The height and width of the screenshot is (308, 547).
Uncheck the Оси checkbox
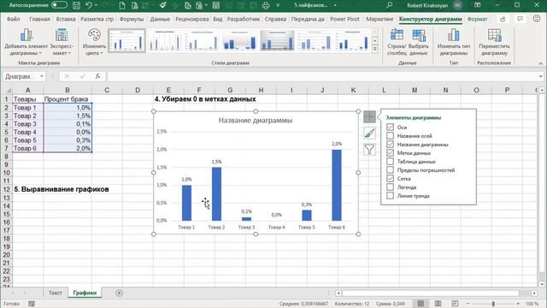point(390,127)
